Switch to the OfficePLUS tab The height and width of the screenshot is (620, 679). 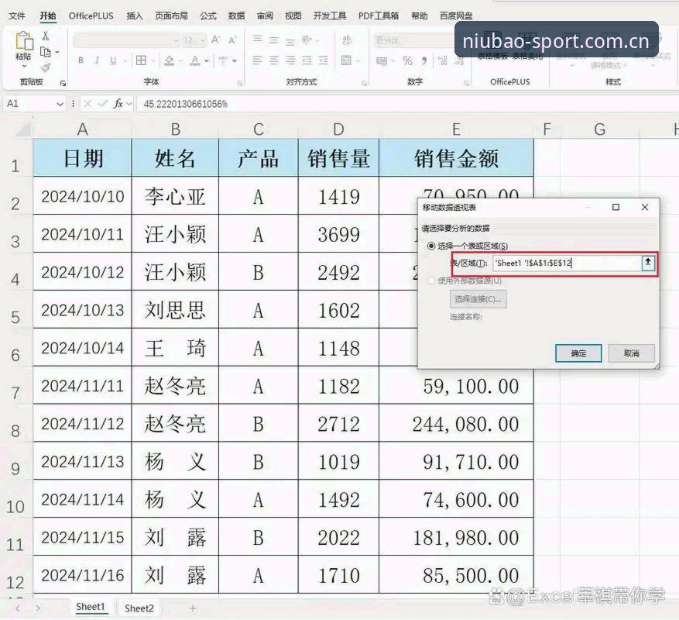pos(91,16)
